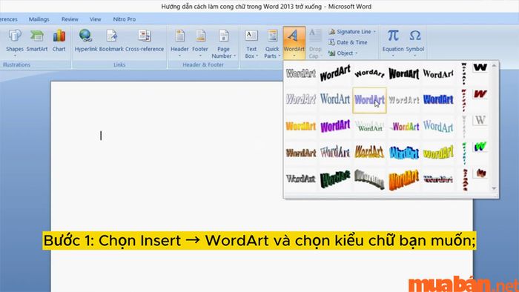Choose the green and blue W WordArt
519x292 pixels.
(480, 147)
